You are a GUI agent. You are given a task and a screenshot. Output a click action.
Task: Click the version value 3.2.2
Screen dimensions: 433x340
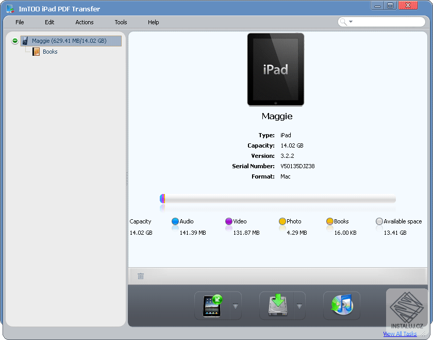point(287,156)
